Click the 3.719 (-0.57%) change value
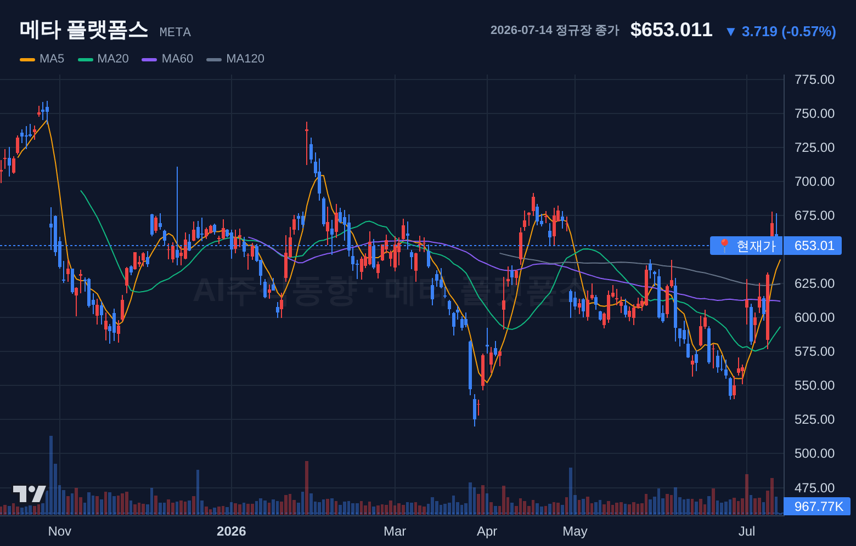Image resolution: width=856 pixels, height=546 pixels. pos(789,32)
